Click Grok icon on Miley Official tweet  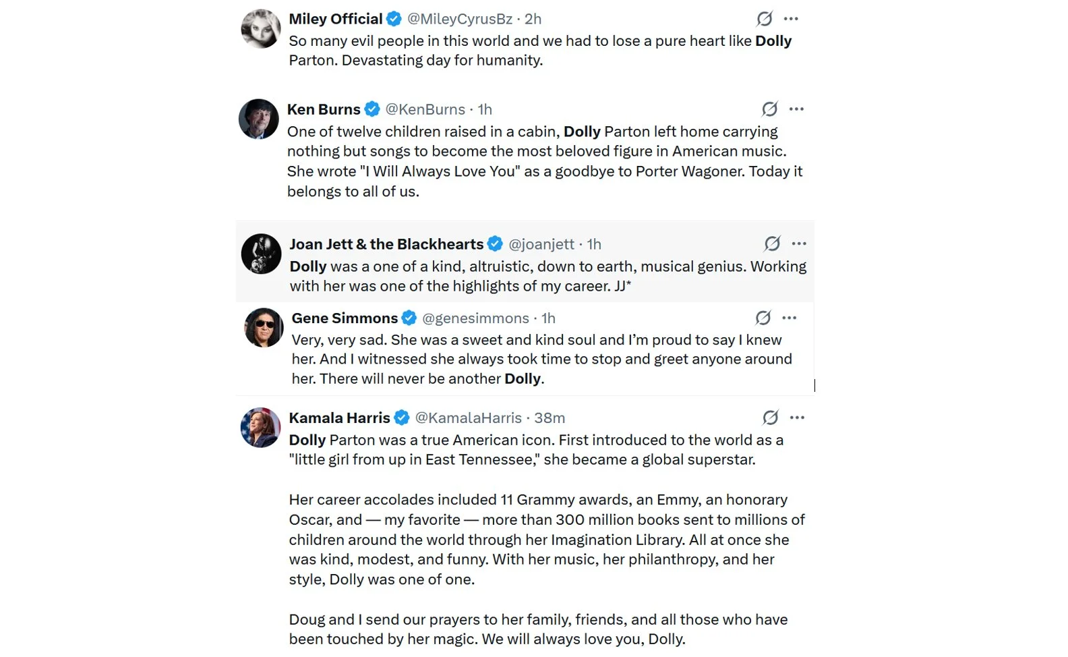(x=764, y=19)
